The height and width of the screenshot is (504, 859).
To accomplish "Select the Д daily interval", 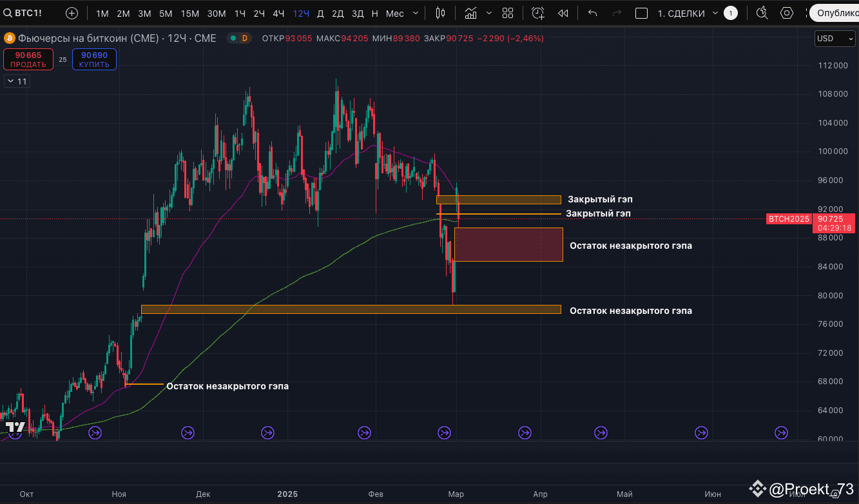I will (x=320, y=13).
